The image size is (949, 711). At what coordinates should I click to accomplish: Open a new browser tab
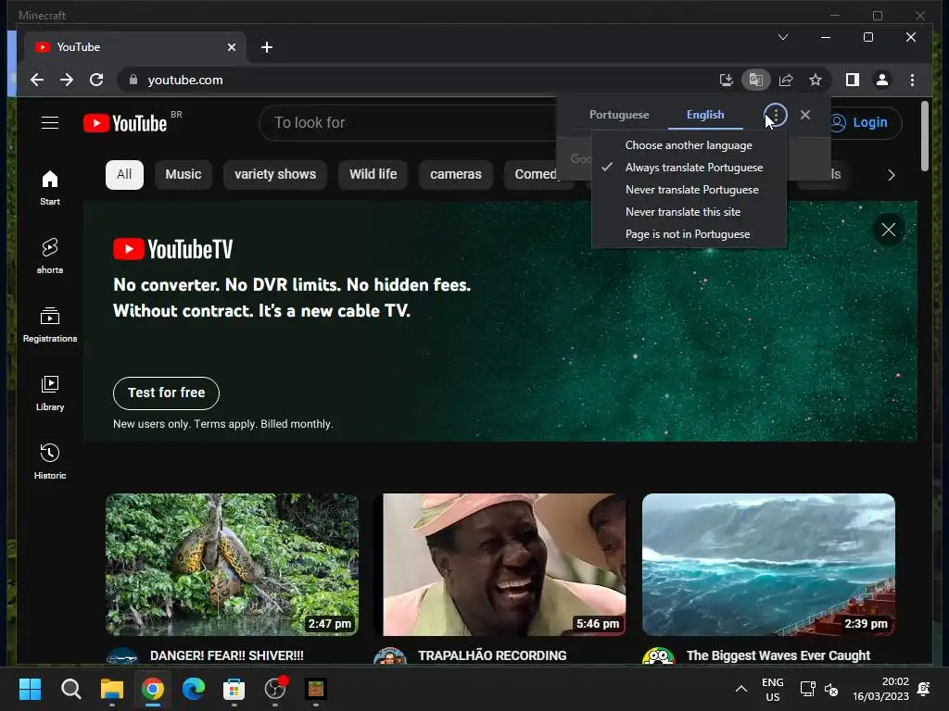click(267, 47)
